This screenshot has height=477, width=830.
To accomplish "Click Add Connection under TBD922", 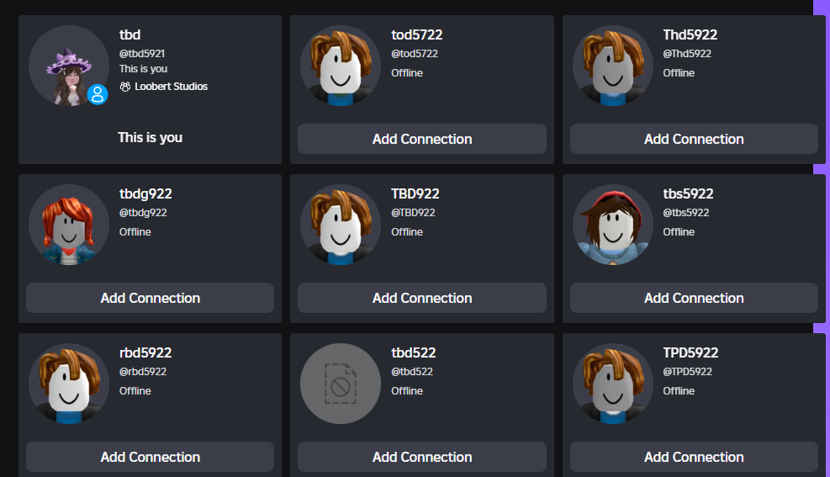I will coord(421,298).
